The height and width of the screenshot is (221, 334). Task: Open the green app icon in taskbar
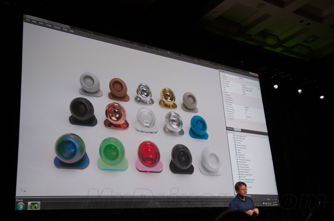click(x=34, y=205)
